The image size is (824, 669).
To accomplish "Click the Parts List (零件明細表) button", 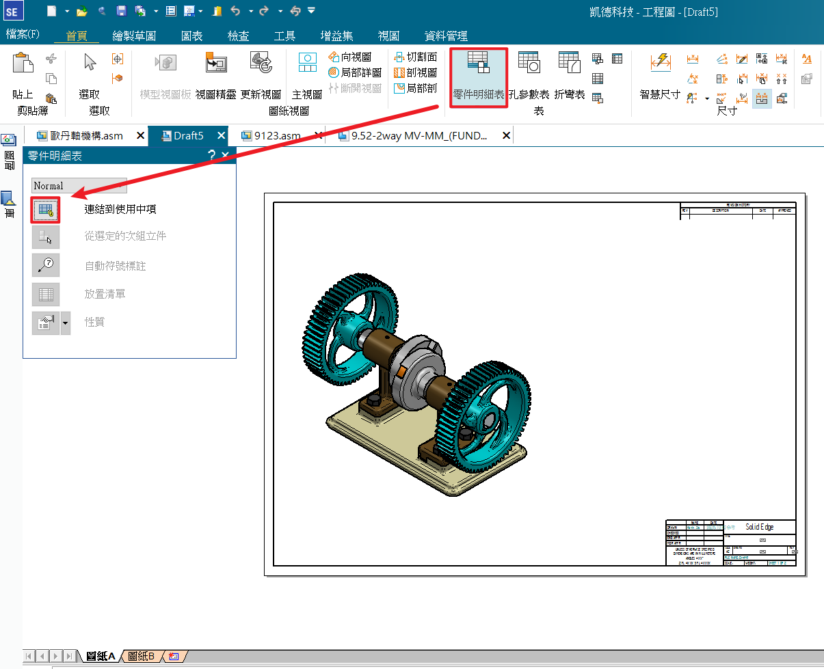I will point(479,77).
